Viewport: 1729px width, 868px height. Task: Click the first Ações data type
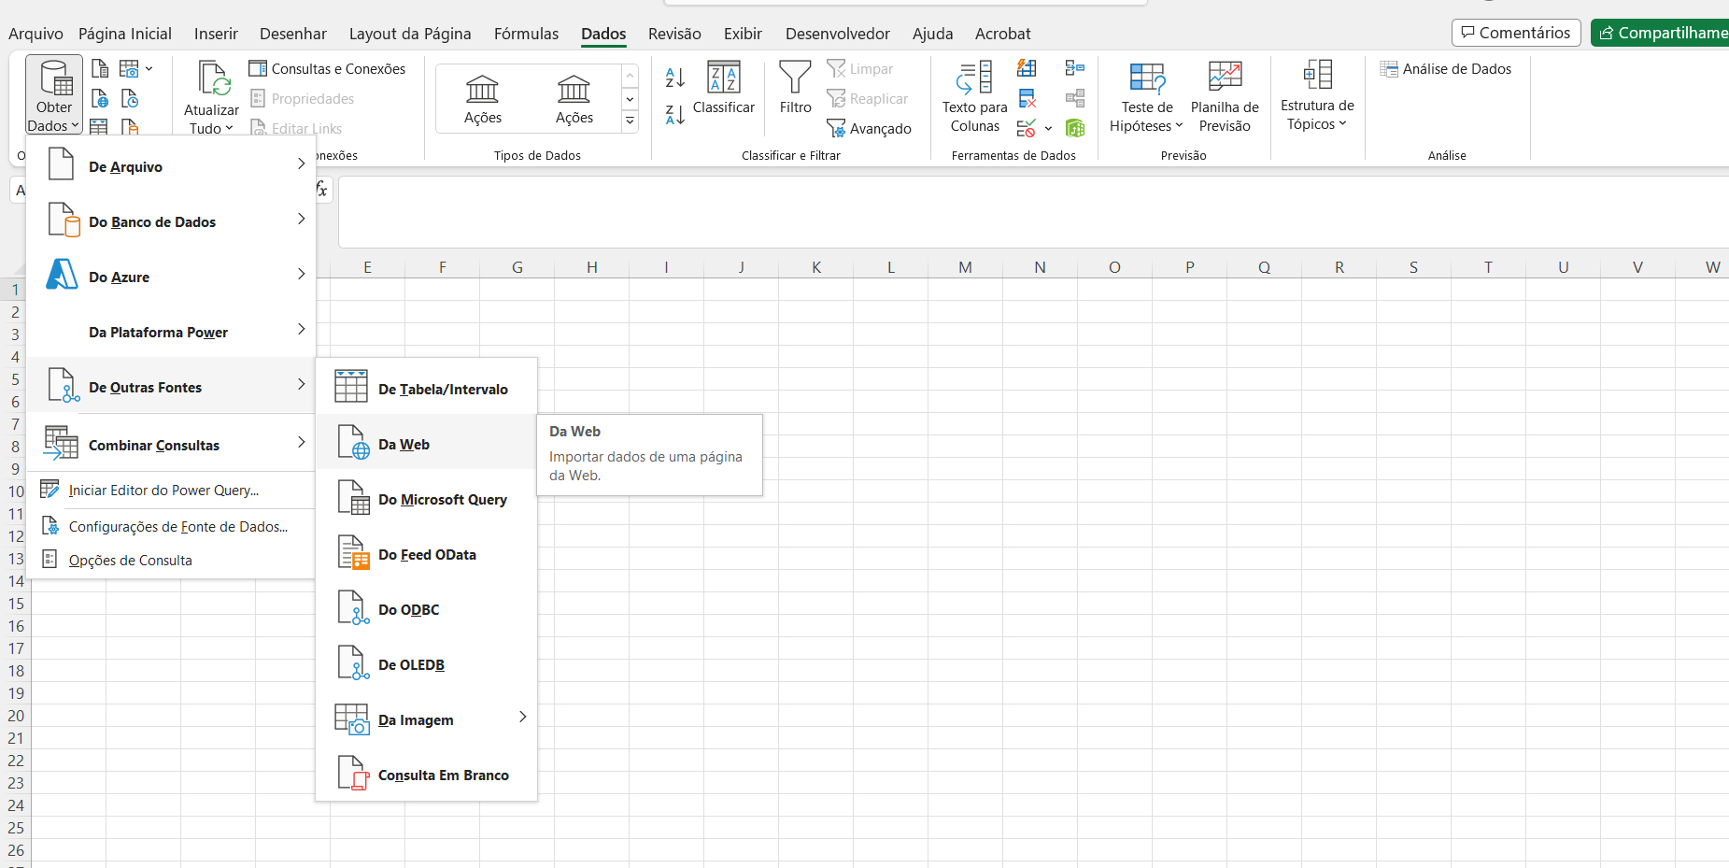coord(483,99)
